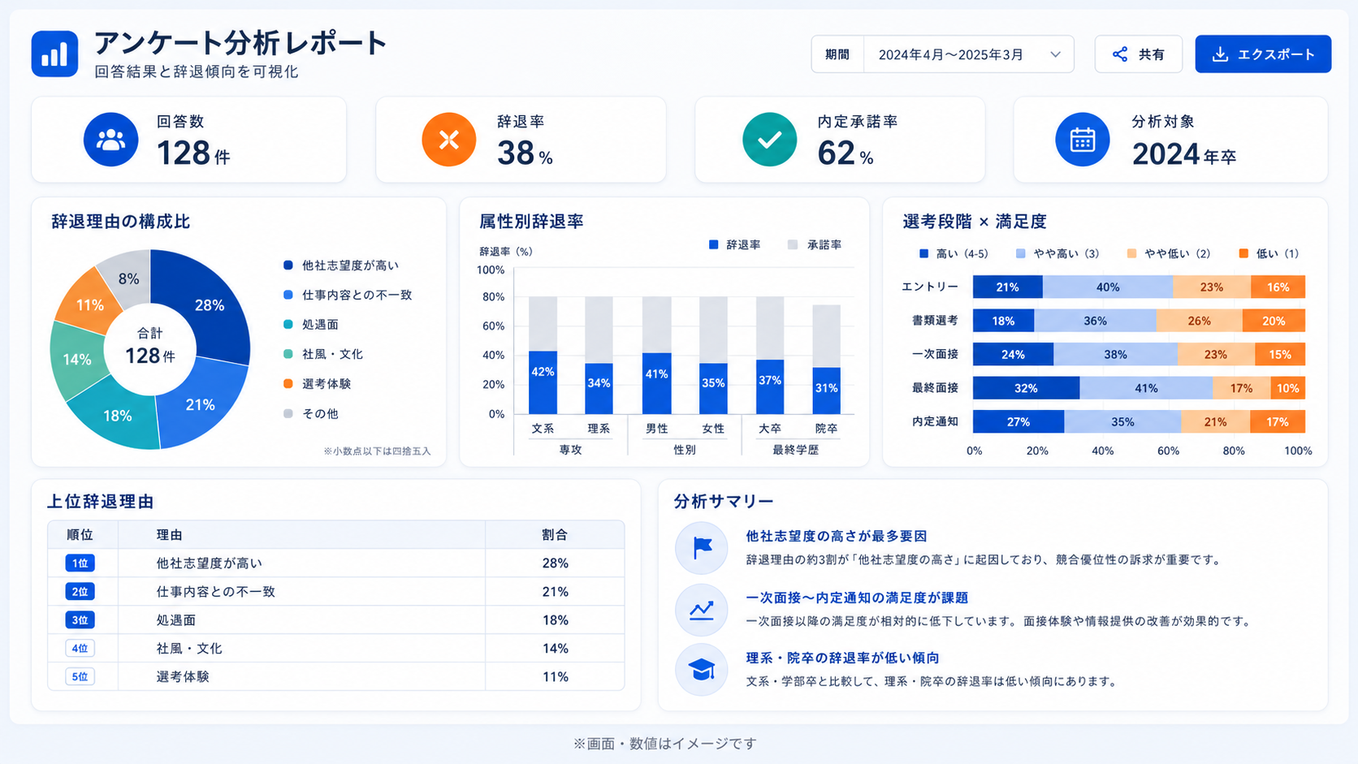Screen dimensions: 1358x764
Task: Click the 合計 128件 donut center label
Action: (x=149, y=347)
